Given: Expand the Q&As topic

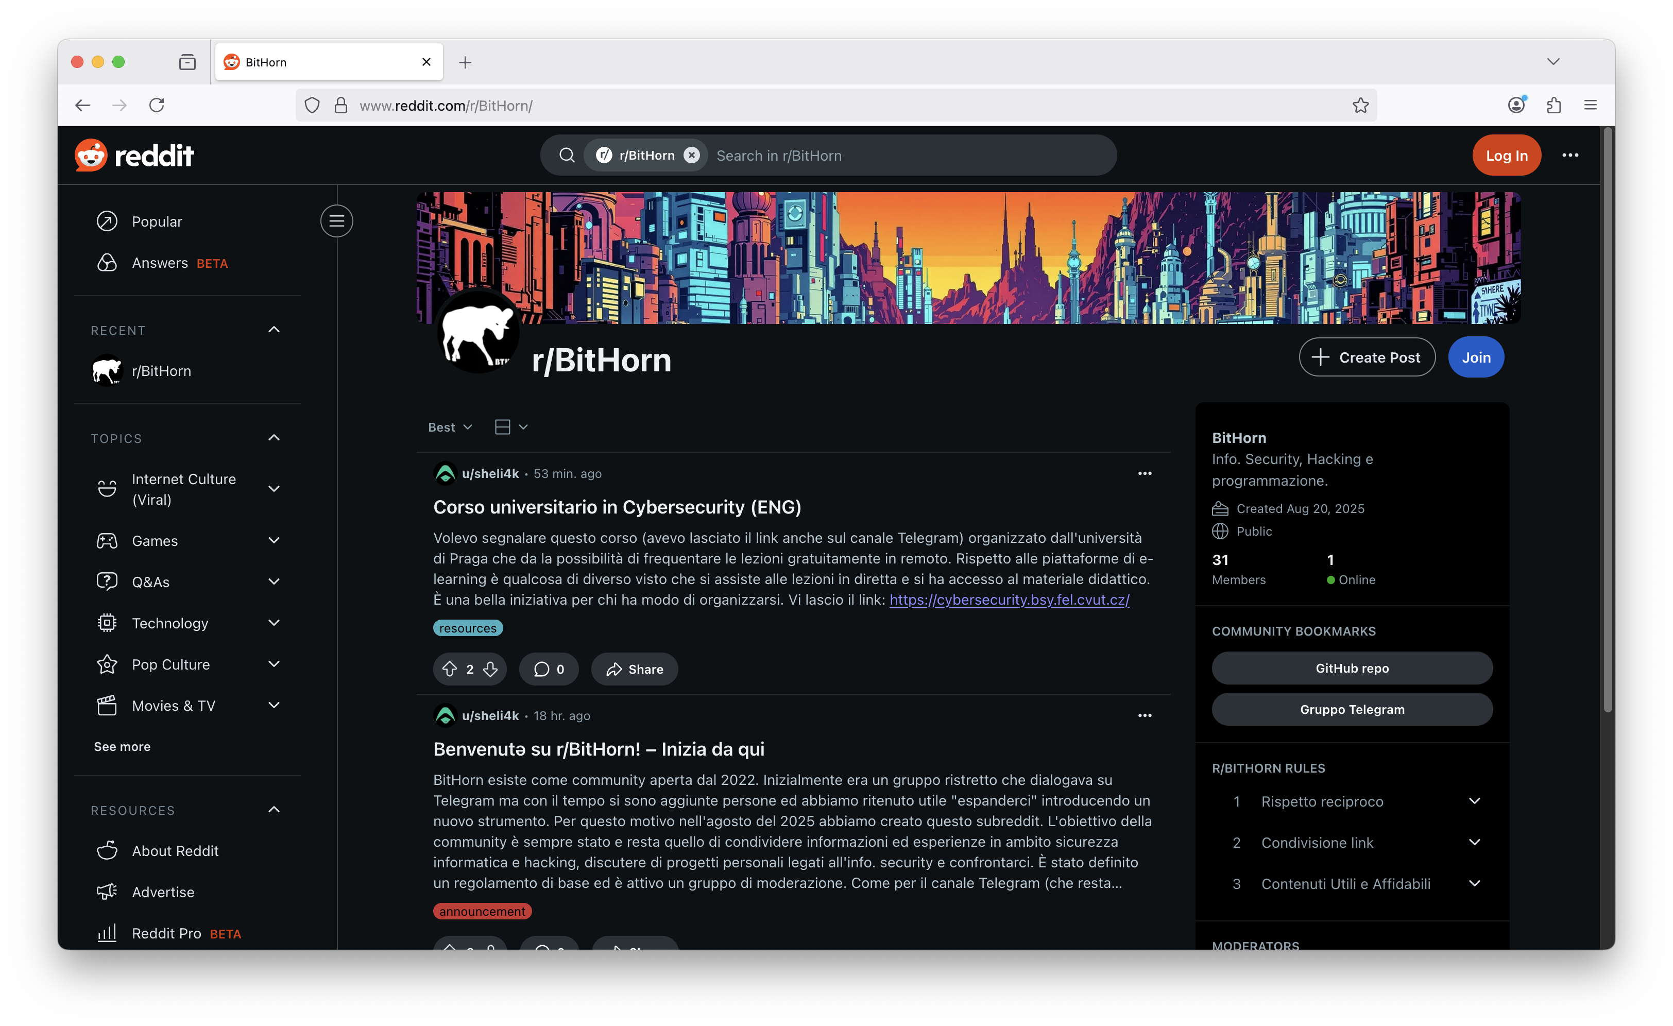Looking at the screenshot, I should 274,582.
